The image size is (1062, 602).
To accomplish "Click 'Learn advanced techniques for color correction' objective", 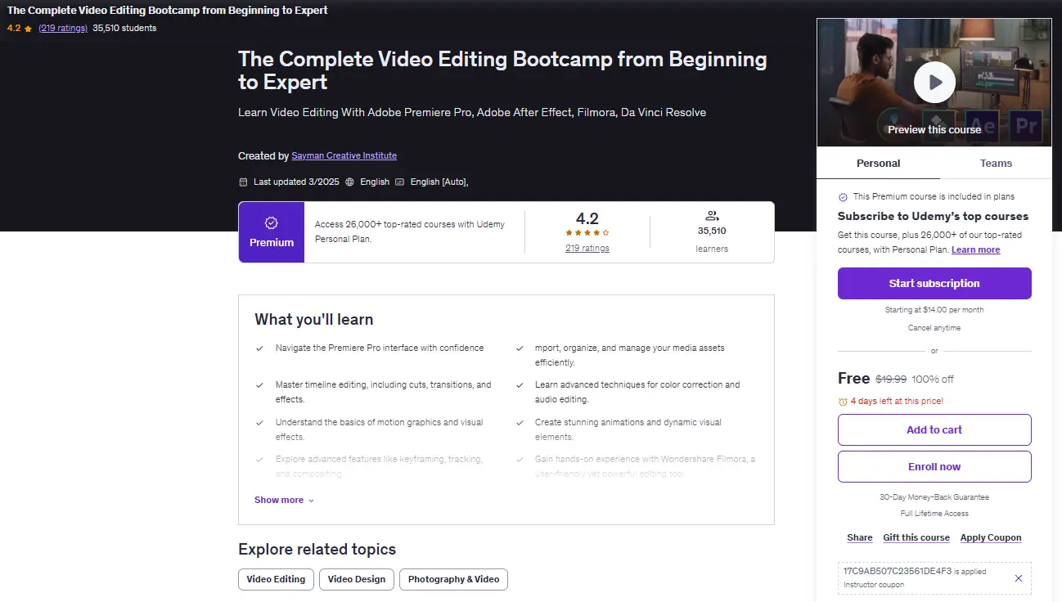I will tap(637, 392).
